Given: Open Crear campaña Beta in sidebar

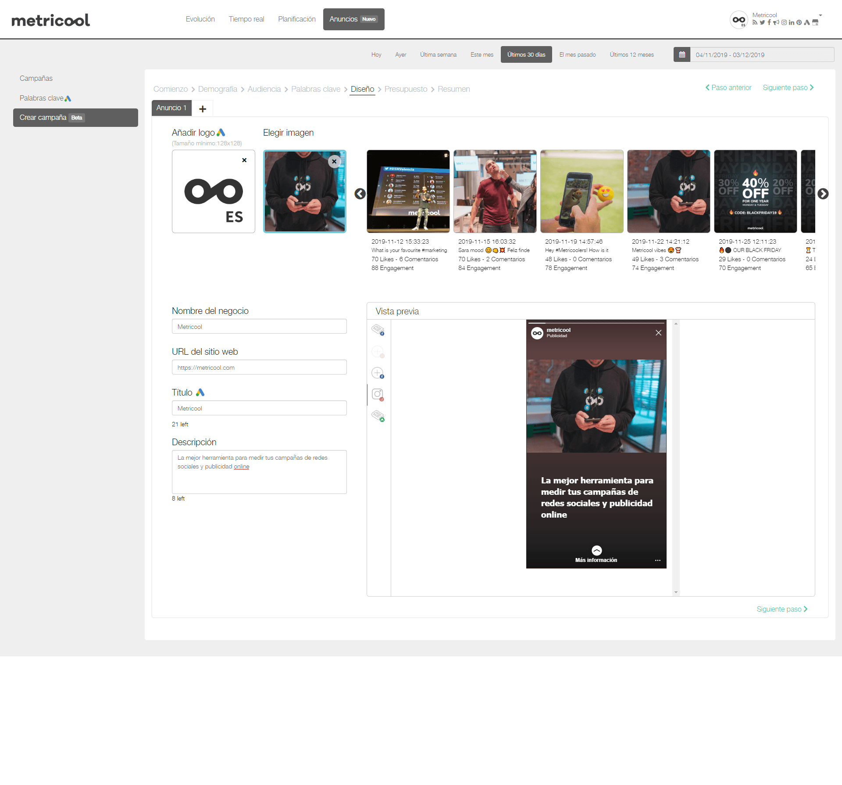Looking at the screenshot, I should (x=75, y=118).
